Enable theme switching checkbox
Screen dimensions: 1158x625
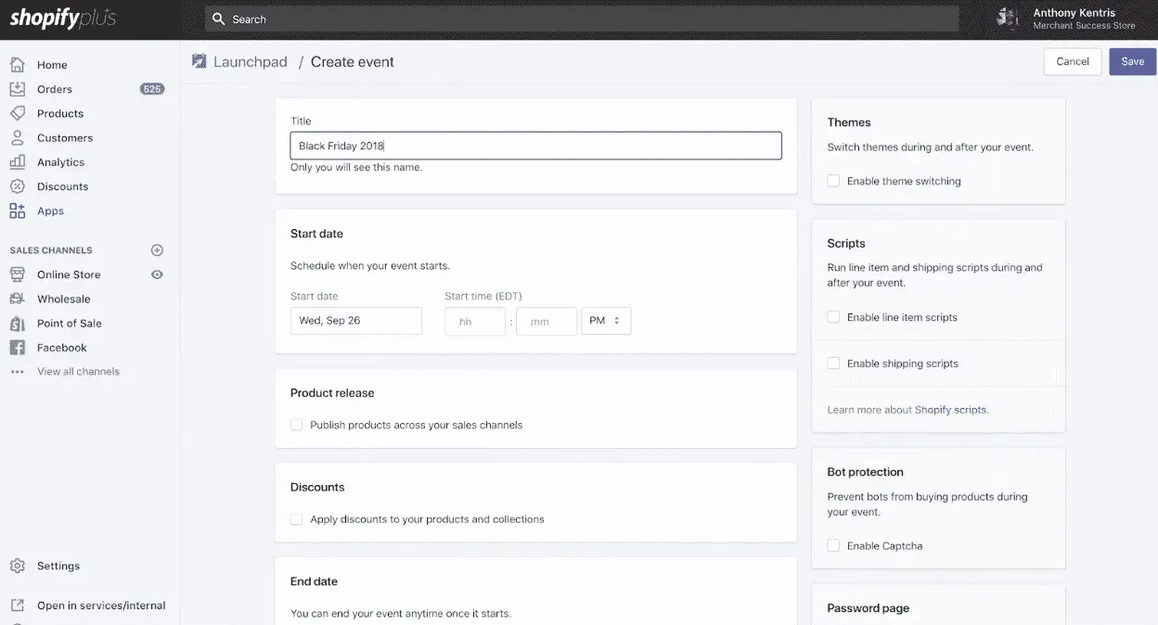click(833, 181)
